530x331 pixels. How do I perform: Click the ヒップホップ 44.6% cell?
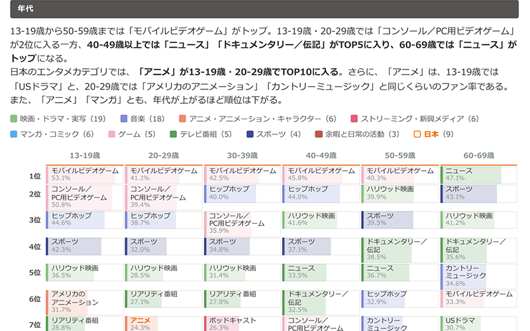85,220
